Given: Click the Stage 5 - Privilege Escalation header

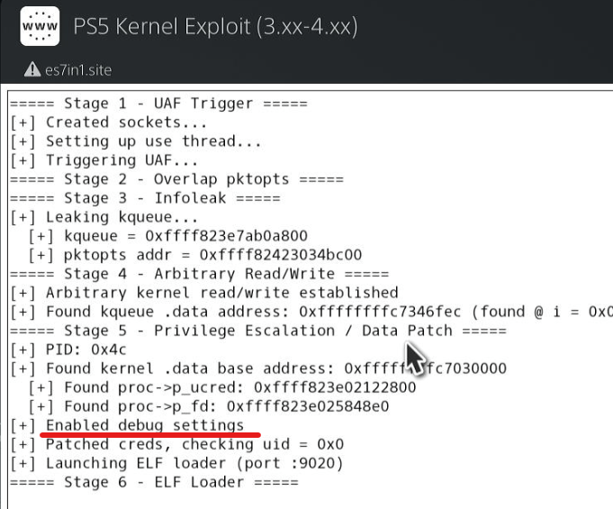Looking at the screenshot, I should 258,331.
